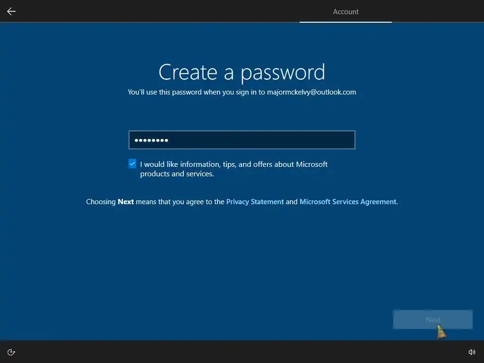Click the volume speaker icon
Image resolution: width=484 pixels, height=363 pixels.
click(472, 352)
